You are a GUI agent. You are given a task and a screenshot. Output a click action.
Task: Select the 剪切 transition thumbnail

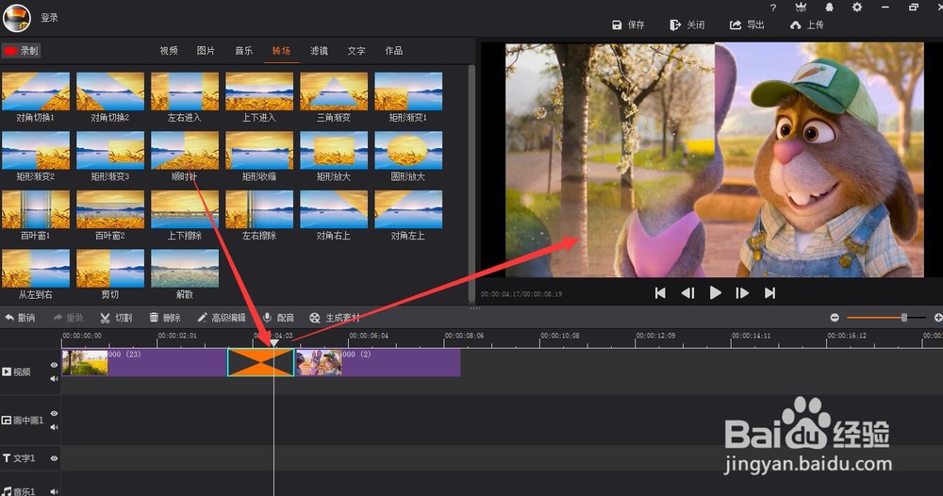[x=110, y=268]
